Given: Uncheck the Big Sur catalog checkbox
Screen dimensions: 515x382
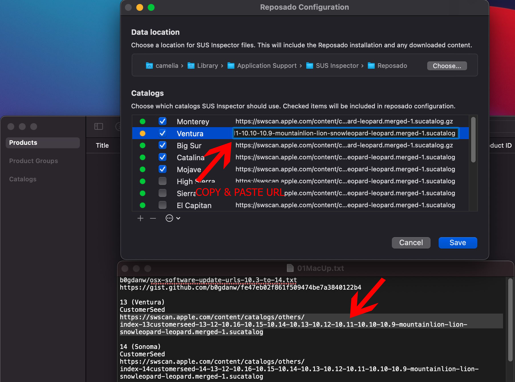Looking at the screenshot, I should pyautogui.click(x=163, y=145).
